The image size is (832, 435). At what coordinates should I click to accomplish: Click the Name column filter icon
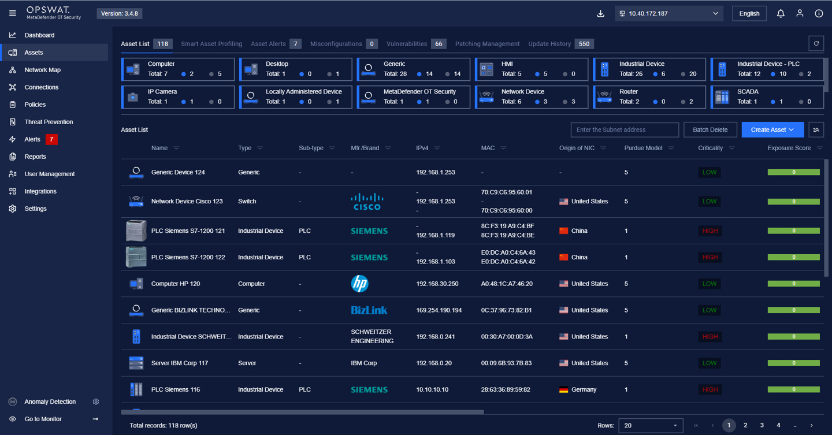click(x=176, y=148)
